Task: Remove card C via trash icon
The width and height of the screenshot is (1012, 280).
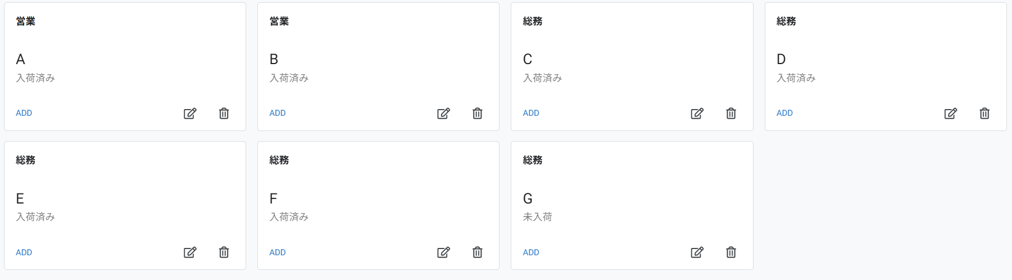Action: click(730, 113)
